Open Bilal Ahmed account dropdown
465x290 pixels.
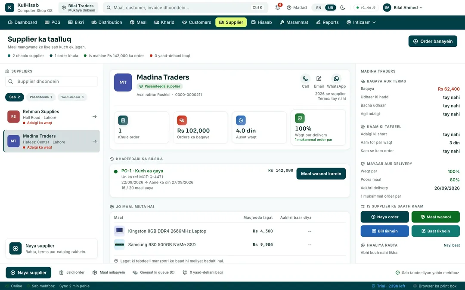pyautogui.click(x=403, y=7)
